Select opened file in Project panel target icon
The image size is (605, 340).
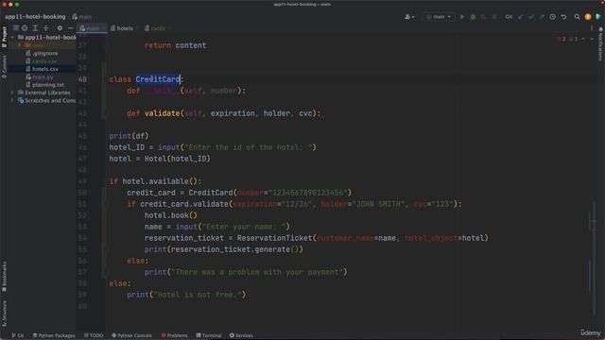click(x=25, y=28)
